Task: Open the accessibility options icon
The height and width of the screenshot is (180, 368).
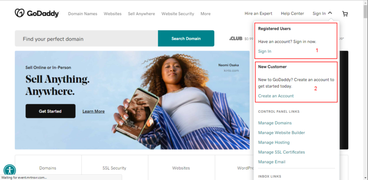Action: [10, 170]
